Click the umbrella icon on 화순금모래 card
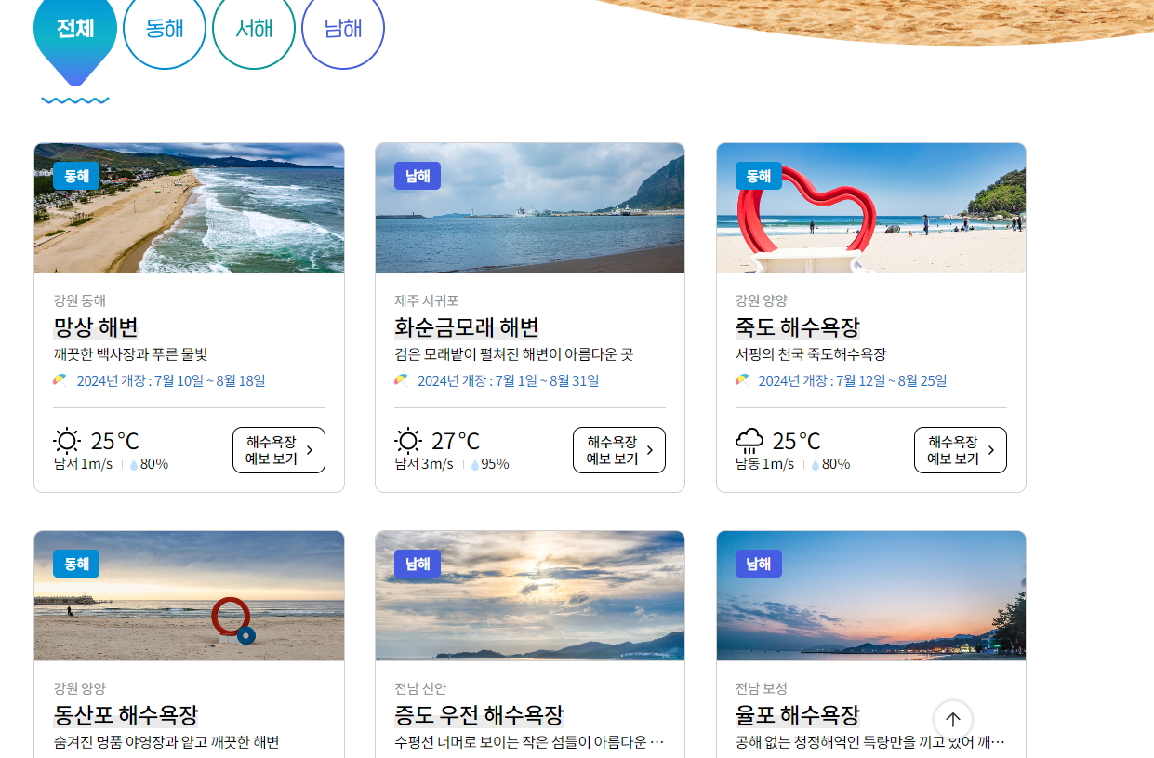 click(400, 379)
